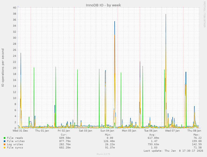Click the blue spike peak near 35.5 on Sun 04 Jan
The width and height of the screenshot is (207, 157).
(115, 22)
